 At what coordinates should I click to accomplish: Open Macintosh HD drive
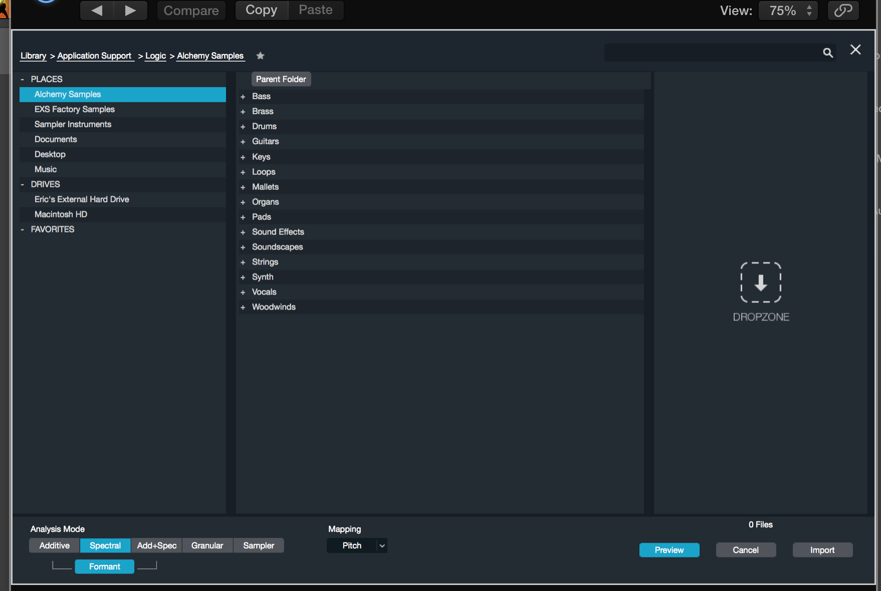click(123, 214)
